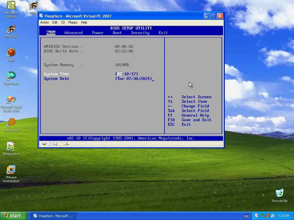Click the AMIBIOS Version value 08.00.02

(x=124, y=46)
